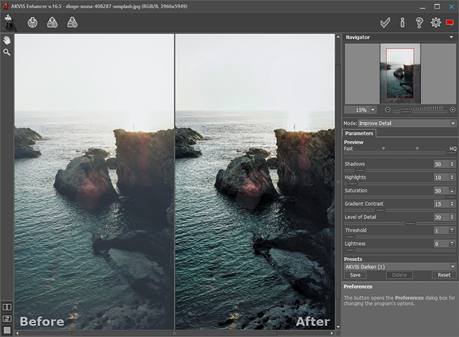Click the Reset button
The image size is (459, 337).
coord(444,275)
